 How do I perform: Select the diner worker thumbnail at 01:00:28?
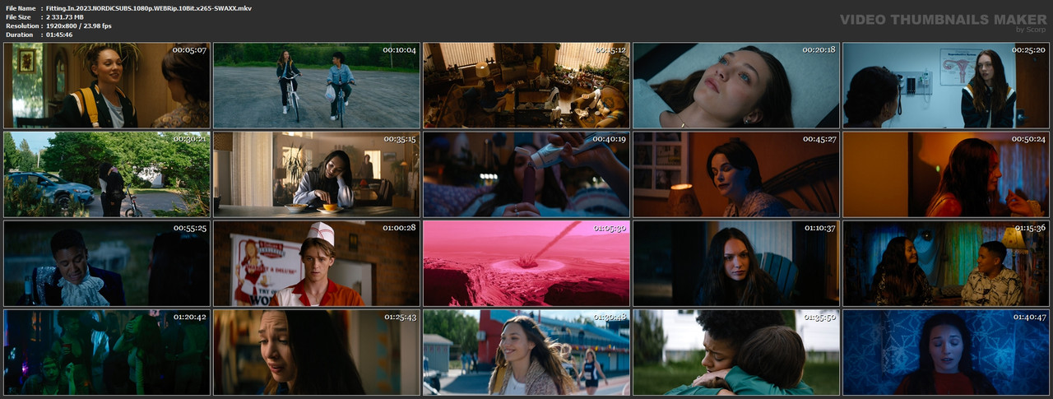tap(317, 263)
